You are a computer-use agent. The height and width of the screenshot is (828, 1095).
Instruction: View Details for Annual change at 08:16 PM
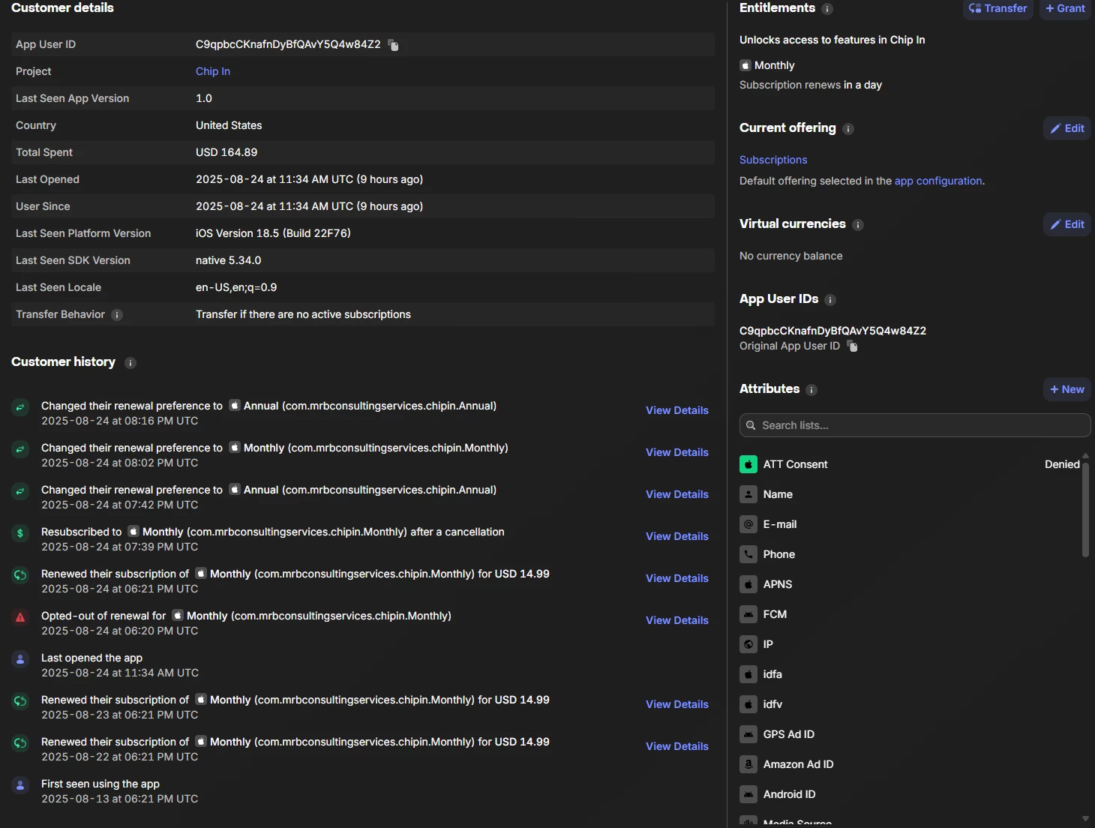click(x=677, y=410)
